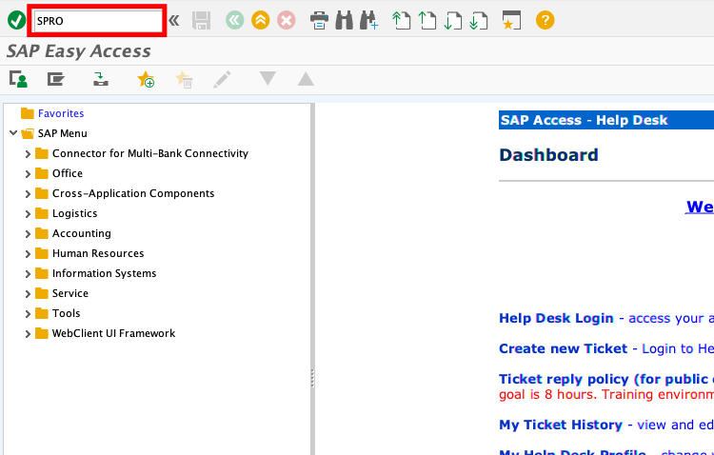Expand the Tools folder
Screen dimensions: 714x455
point(28,314)
